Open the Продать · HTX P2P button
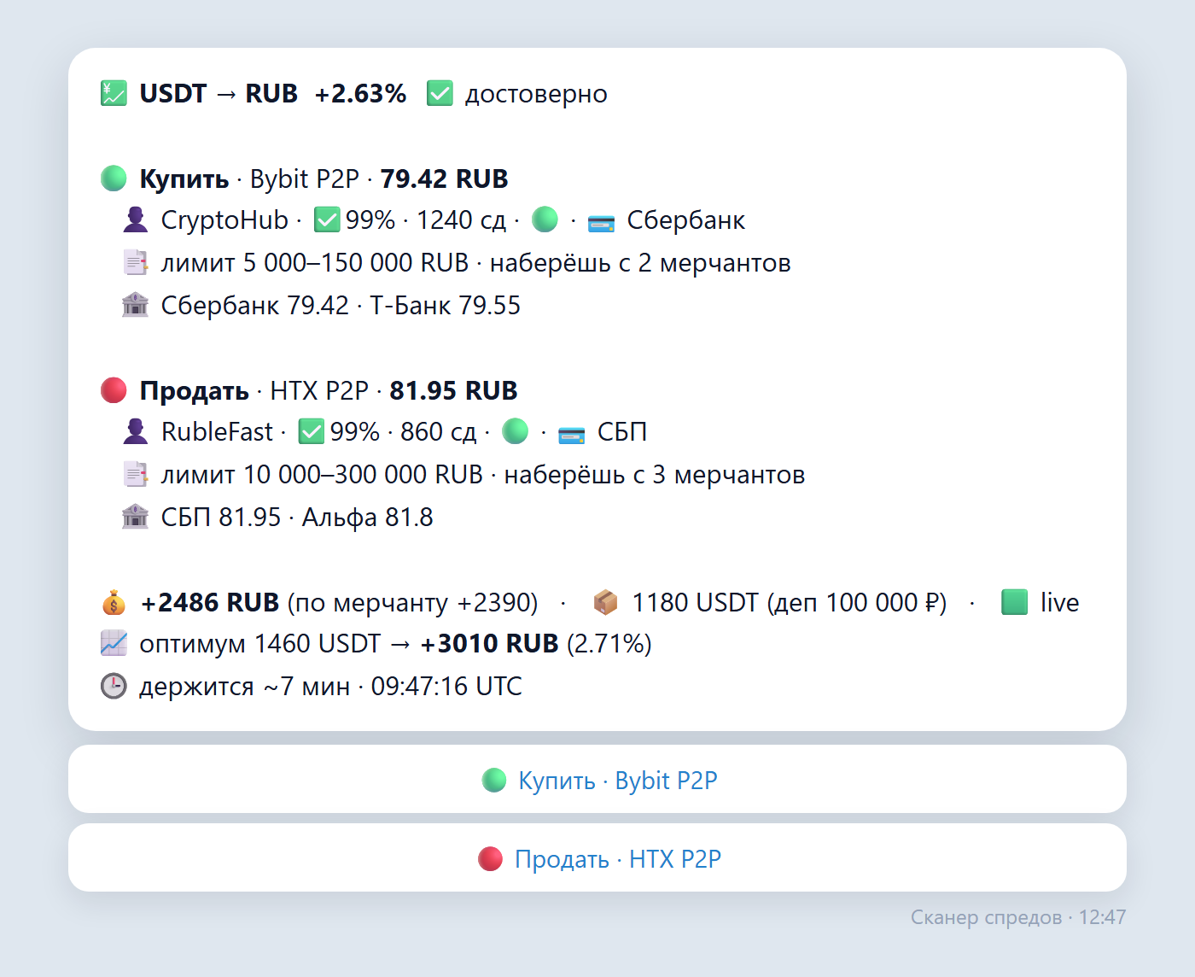 [x=597, y=857]
